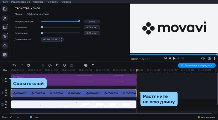Open Уведомления in the status bar
Image resolution: width=218 pixels, height=120 pixels.
coord(206,117)
